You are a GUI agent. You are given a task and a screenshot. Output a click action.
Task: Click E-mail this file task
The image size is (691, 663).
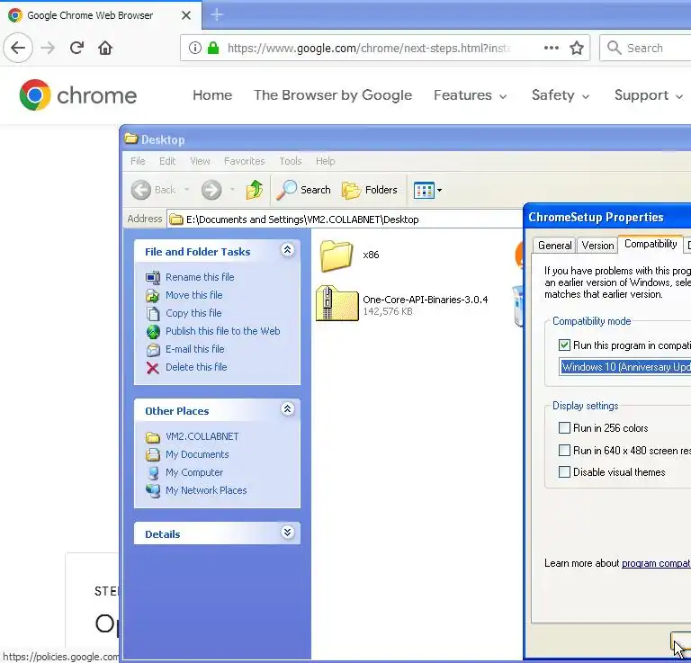194,349
